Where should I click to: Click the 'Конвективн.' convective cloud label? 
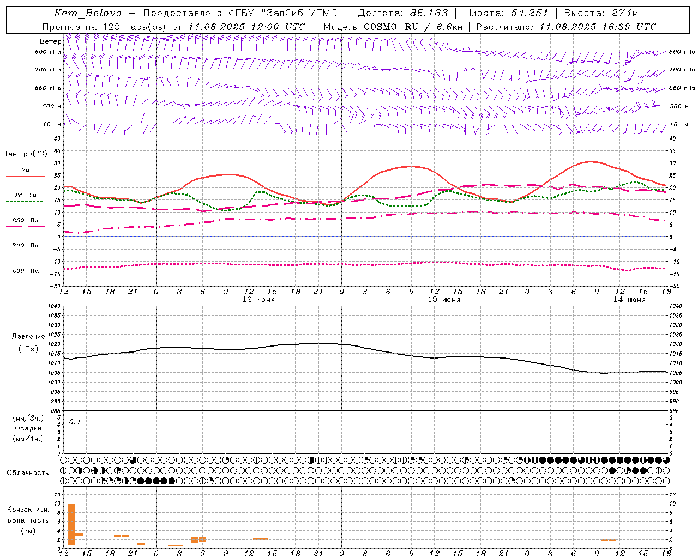pos(28,510)
